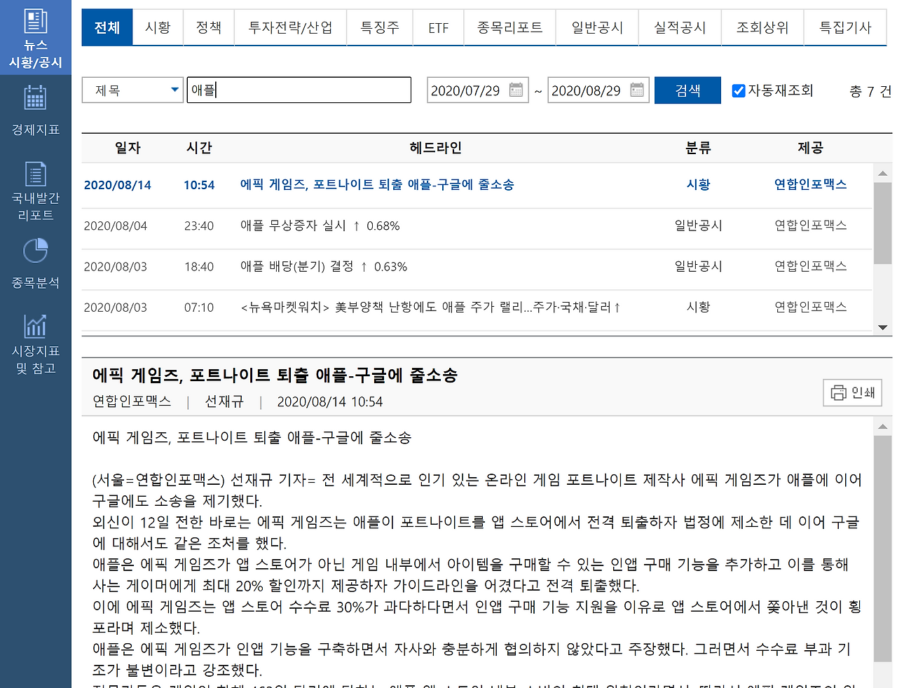Click the time cell 18:40
The height and width of the screenshot is (688, 897).
[x=199, y=266]
